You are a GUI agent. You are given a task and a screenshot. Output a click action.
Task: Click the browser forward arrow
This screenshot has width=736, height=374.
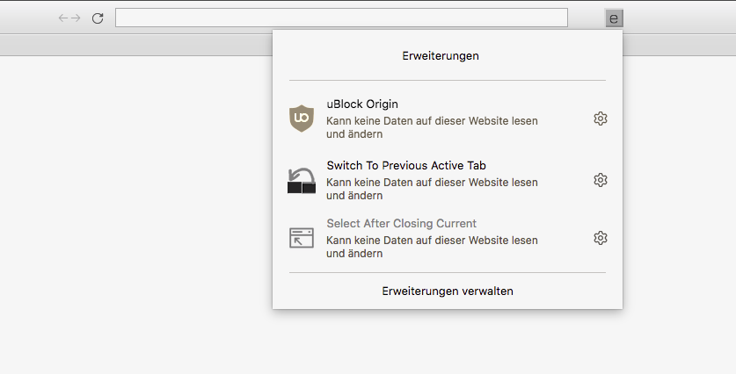point(76,18)
